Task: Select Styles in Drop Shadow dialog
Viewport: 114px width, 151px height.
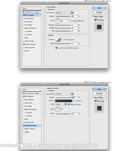Action: click(x=32, y=8)
